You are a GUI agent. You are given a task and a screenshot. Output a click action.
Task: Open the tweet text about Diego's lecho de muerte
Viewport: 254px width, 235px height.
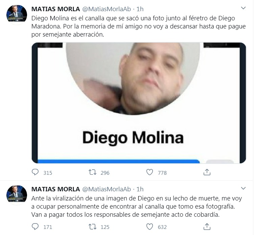[x=137, y=207]
